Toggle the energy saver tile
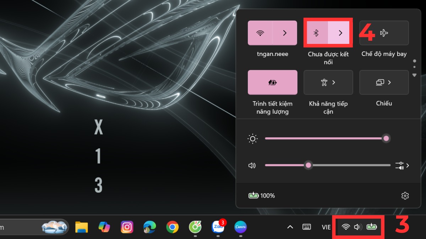This screenshot has height=239, width=426. tap(272, 82)
